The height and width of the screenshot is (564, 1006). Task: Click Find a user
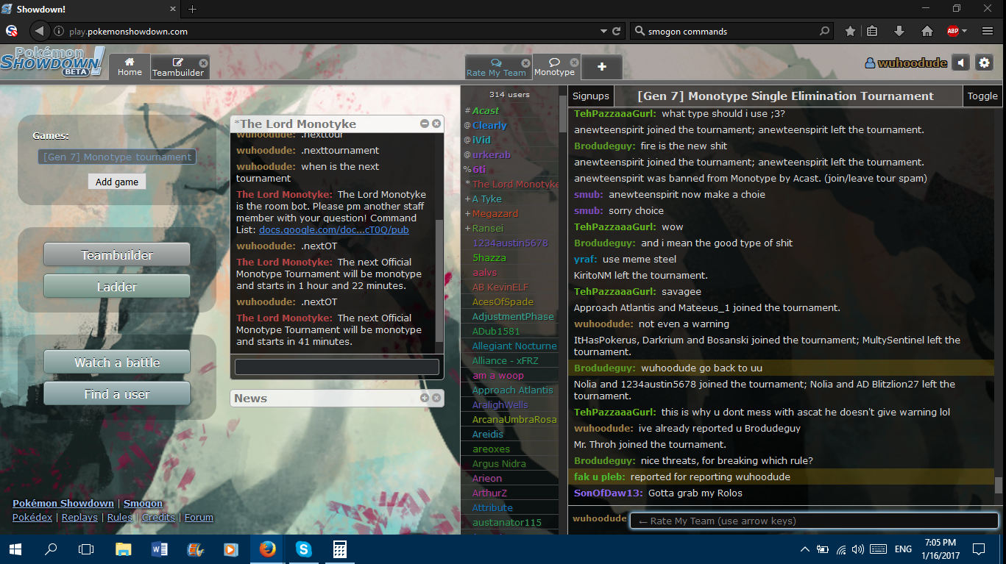coord(117,393)
